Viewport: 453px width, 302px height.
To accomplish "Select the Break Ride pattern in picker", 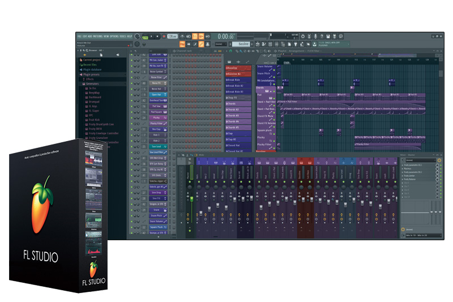I will tap(238, 80).
